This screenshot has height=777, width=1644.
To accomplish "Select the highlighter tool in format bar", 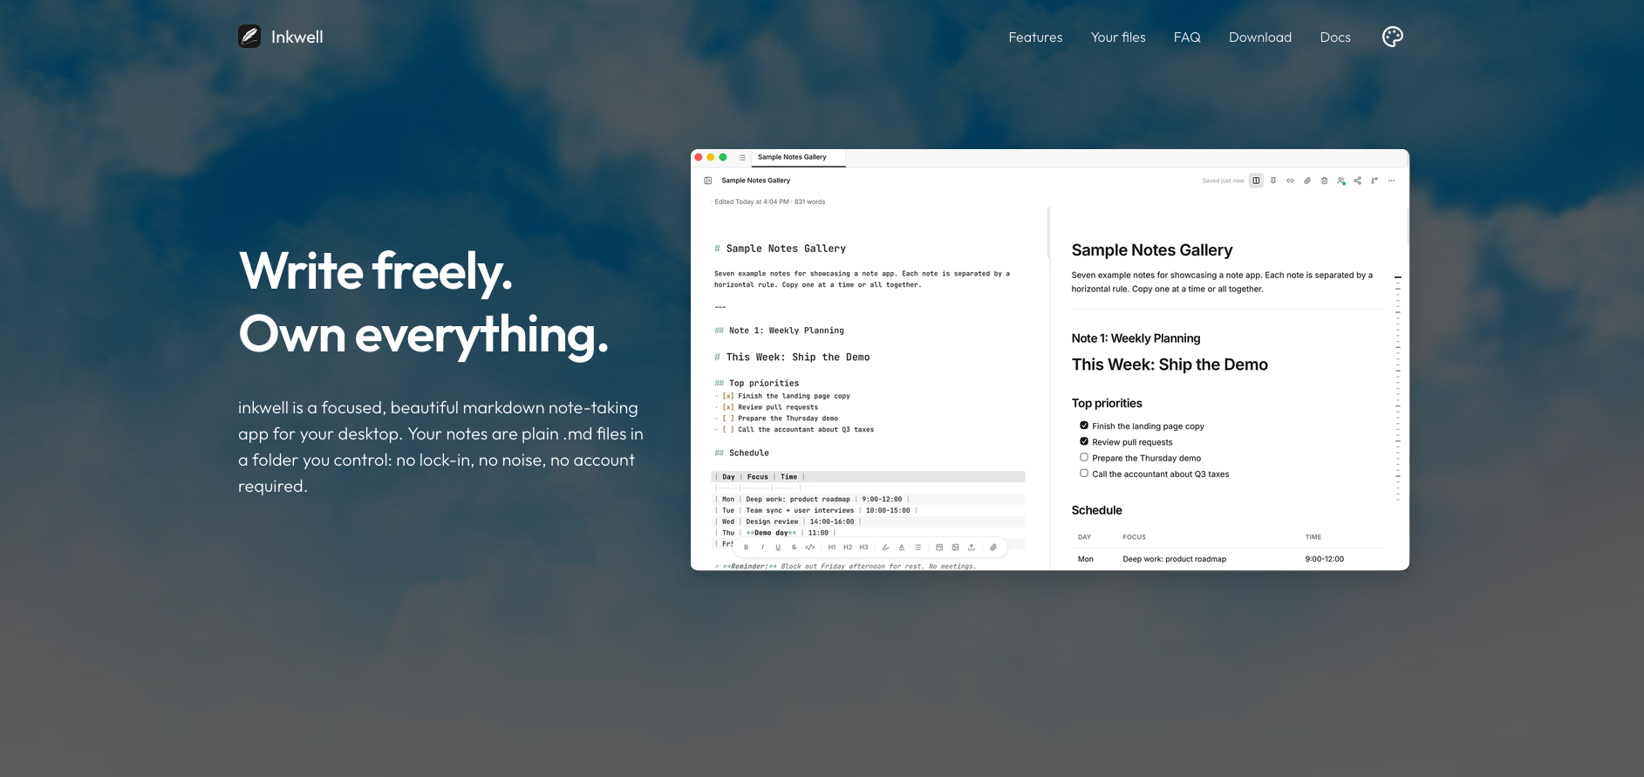I will [885, 548].
